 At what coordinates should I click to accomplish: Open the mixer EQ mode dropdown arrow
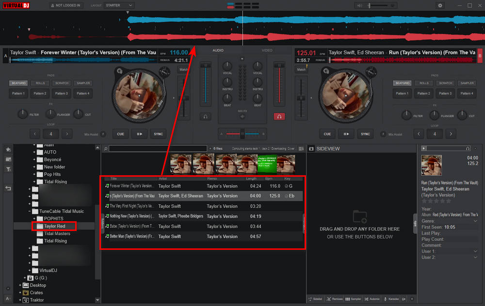coord(242,59)
